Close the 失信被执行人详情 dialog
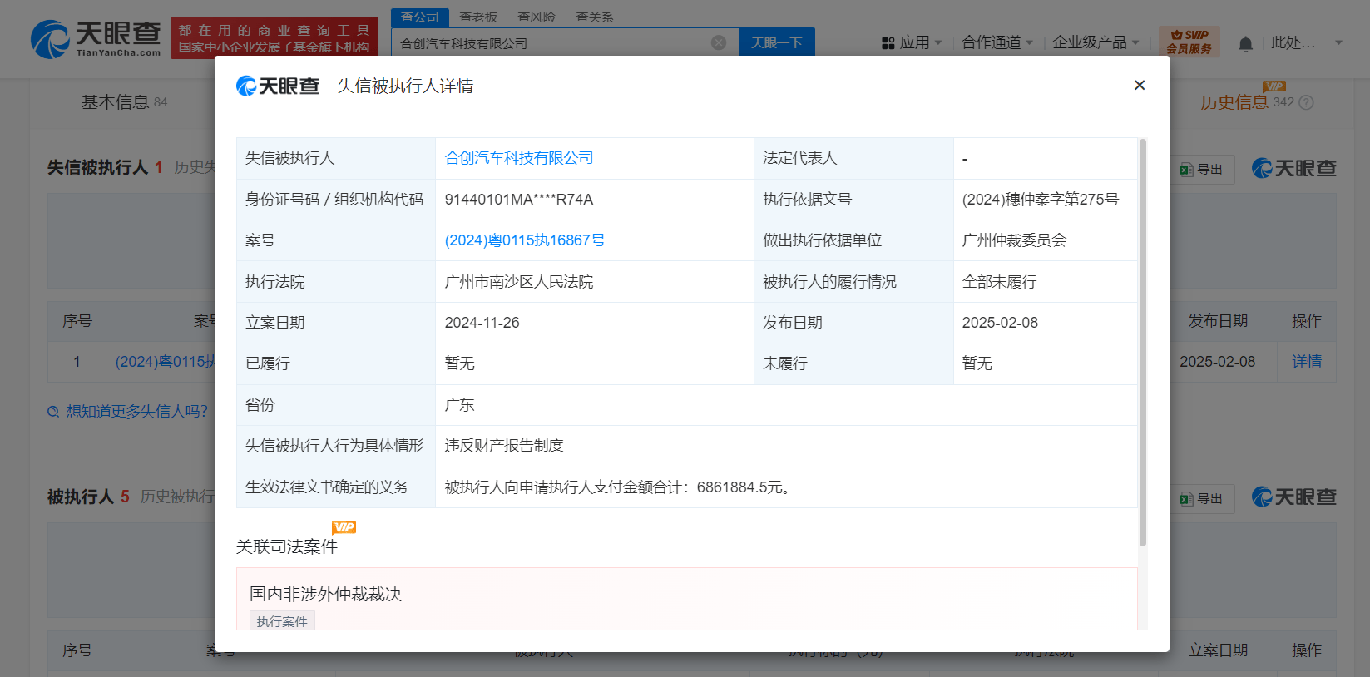This screenshot has height=677, width=1370. 1139,86
